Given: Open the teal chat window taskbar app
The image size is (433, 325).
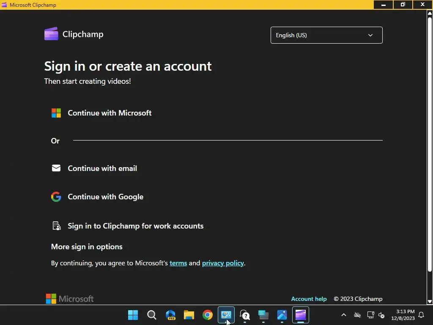Looking at the screenshot, I should [263, 315].
